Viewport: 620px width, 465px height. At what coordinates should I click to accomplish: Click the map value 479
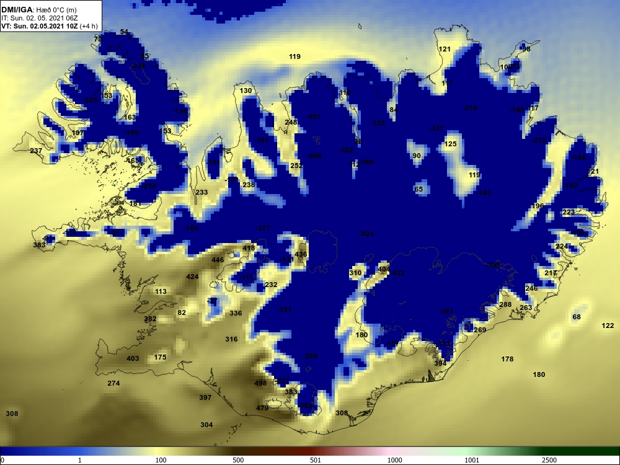[262, 408]
